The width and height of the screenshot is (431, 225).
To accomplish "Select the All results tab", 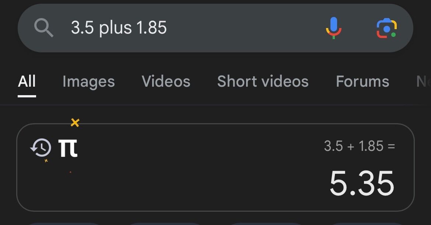I will (x=27, y=82).
